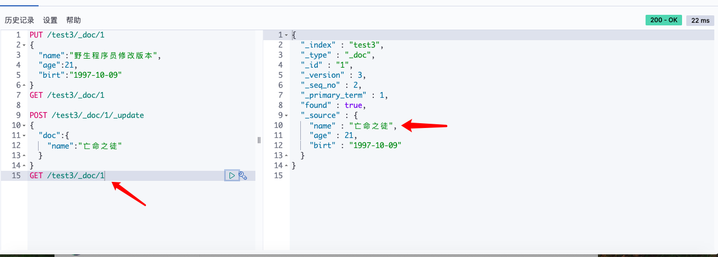
Task: Click the fold marker at editor line 14
Action: 24,166
